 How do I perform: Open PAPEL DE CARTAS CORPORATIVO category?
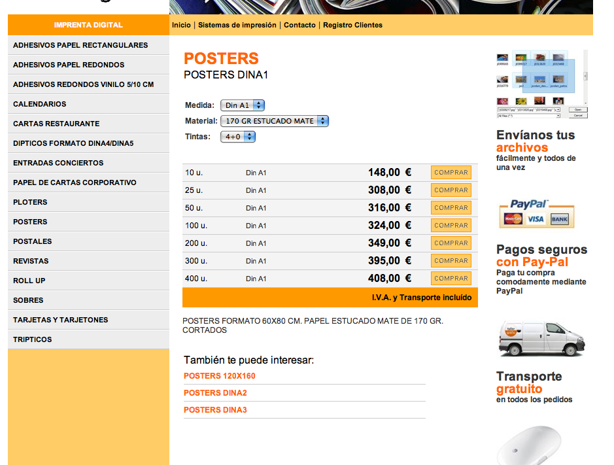point(88,182)
